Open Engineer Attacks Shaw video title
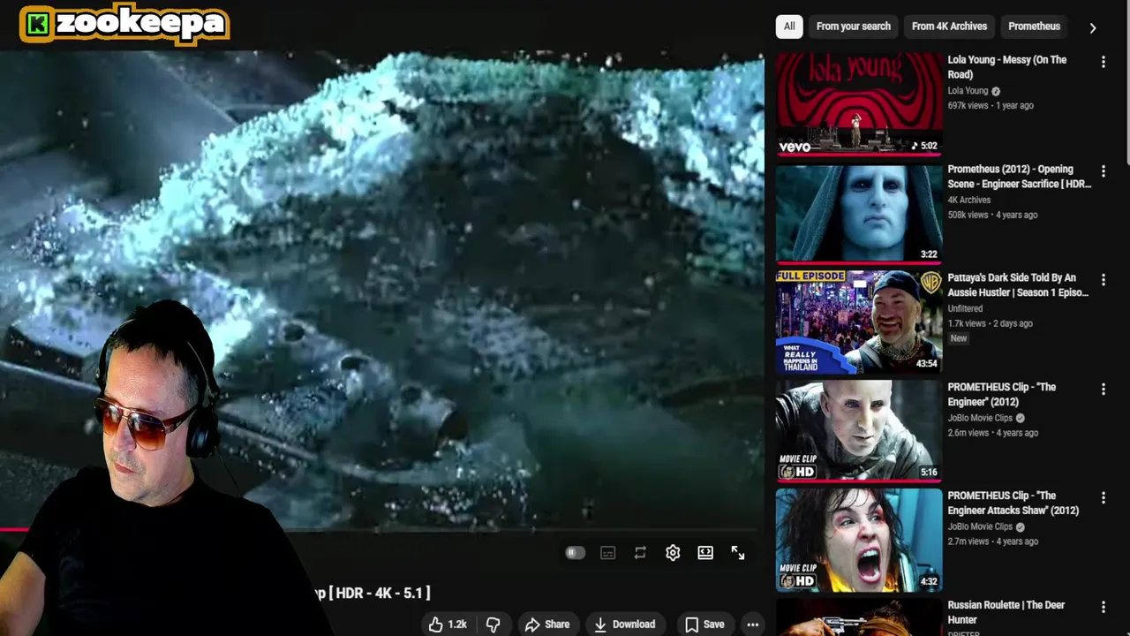 coord(1013,503)
